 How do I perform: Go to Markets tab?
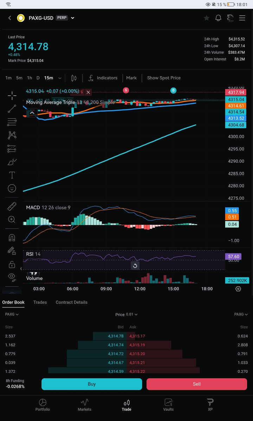84,405
